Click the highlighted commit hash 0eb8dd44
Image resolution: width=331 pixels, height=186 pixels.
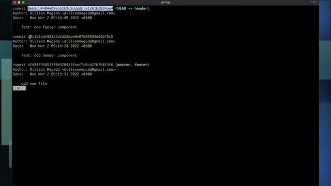coord(70,8)
